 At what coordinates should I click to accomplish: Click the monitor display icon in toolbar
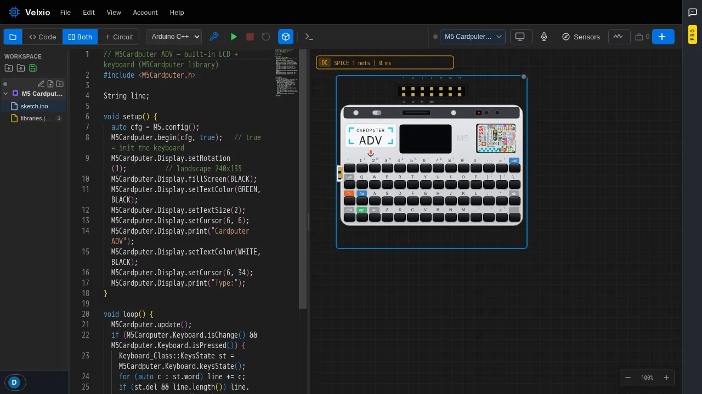520,37
